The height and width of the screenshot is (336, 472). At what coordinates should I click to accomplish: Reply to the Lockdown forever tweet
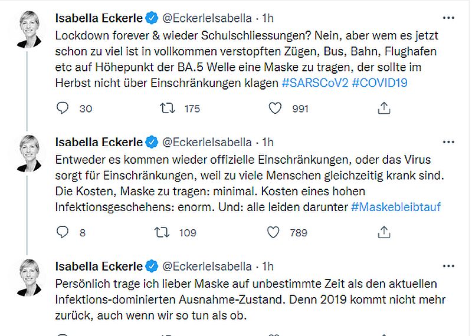(x=63, y=108)
